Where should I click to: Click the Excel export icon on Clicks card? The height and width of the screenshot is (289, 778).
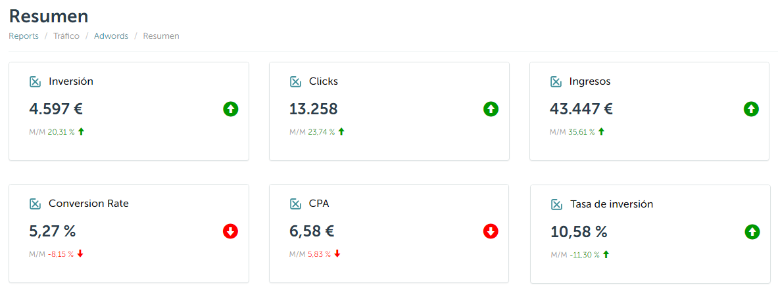(x=296, y=81)
